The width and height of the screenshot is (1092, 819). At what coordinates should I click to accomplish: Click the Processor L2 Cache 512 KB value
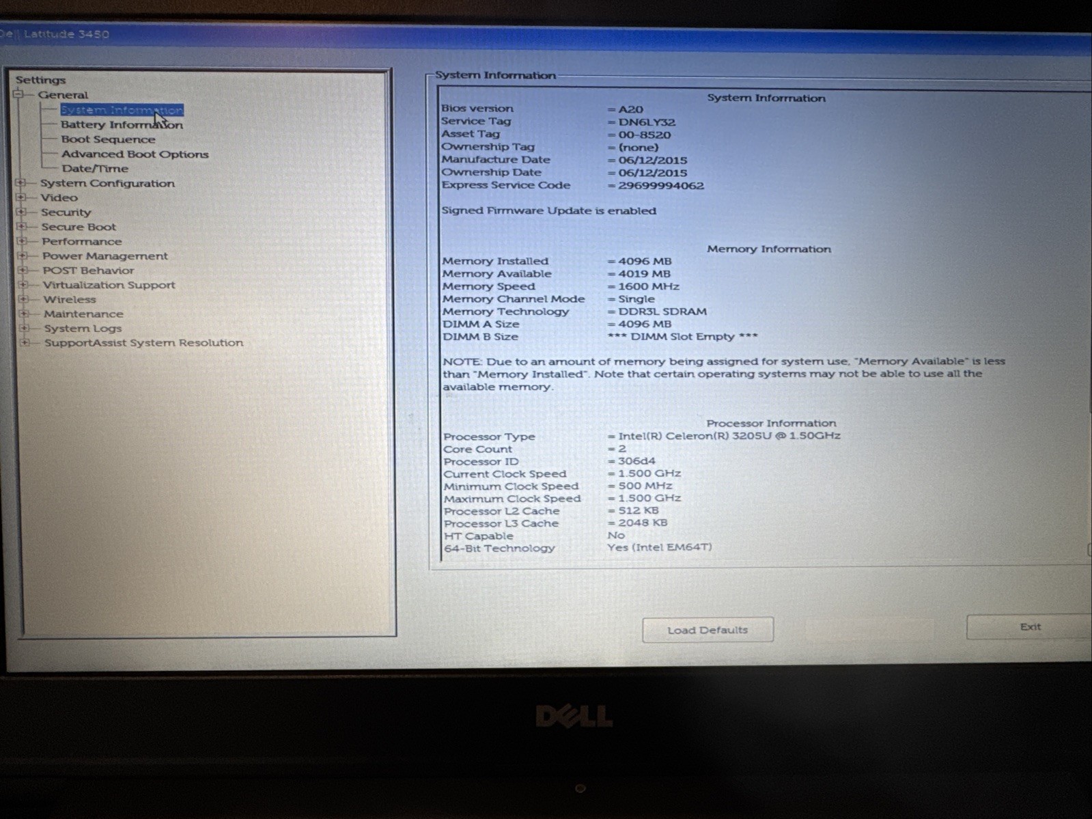point(638,510)
